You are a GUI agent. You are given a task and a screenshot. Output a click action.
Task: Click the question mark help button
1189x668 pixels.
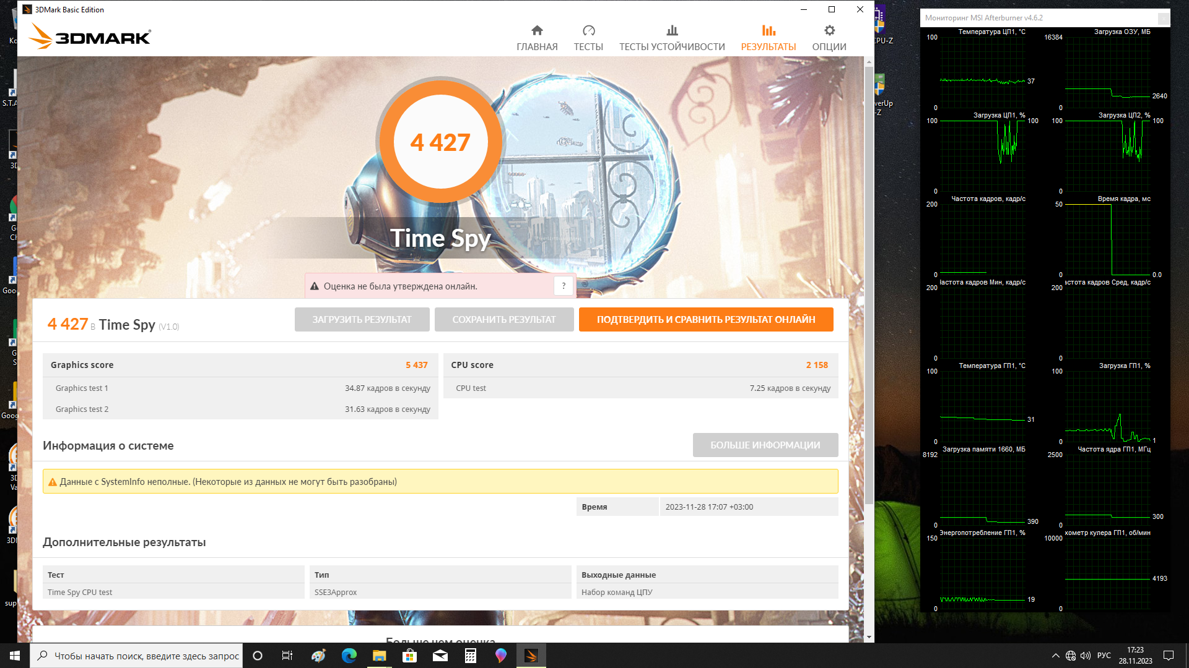pos(563,286)
